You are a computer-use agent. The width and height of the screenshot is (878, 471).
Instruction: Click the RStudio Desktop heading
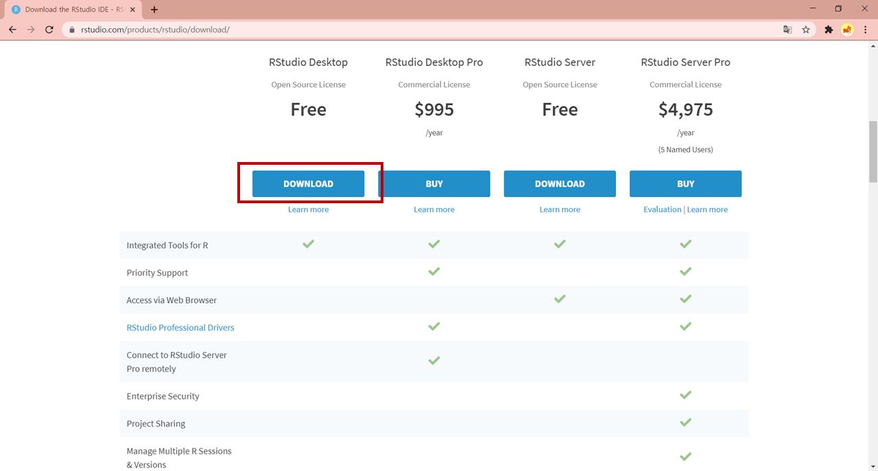pyautogui.click(x=308, y=62)
